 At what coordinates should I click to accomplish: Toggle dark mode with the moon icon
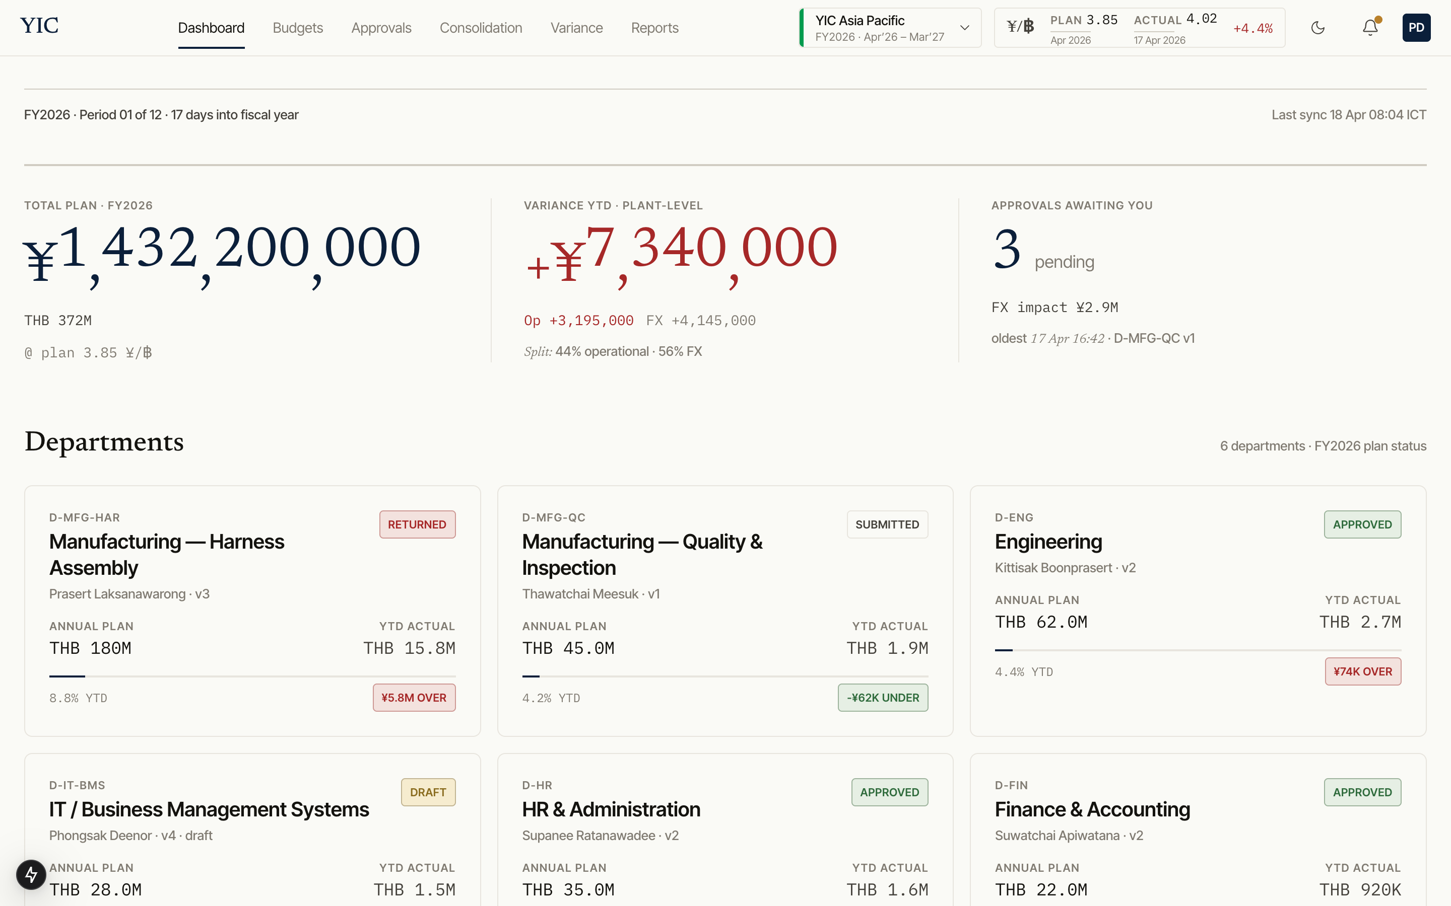[x=1317, y=28]
